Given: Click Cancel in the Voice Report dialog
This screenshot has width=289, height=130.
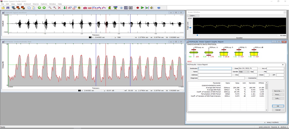Looking at the screenshot, I should click(278, 110).
